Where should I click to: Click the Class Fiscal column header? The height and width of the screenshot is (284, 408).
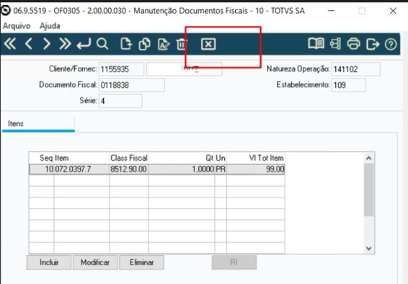129,158
